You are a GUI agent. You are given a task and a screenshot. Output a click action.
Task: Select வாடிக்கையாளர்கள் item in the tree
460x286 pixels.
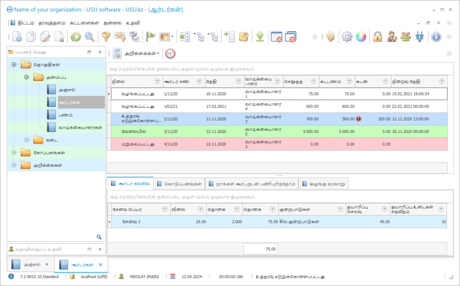80,127
